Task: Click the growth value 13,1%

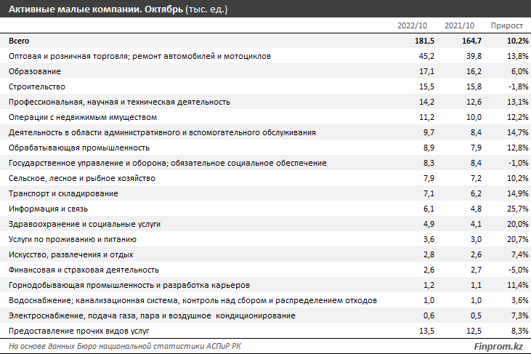Action: coord(517,102)
